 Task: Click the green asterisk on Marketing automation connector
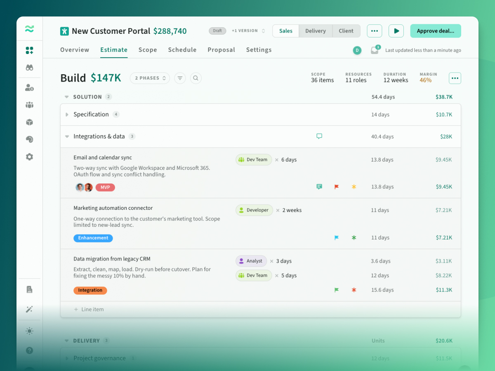(x=354, y=237)
